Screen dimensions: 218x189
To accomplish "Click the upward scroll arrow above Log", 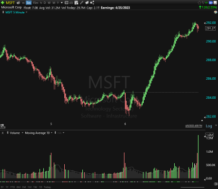I will tap(202, 120).
